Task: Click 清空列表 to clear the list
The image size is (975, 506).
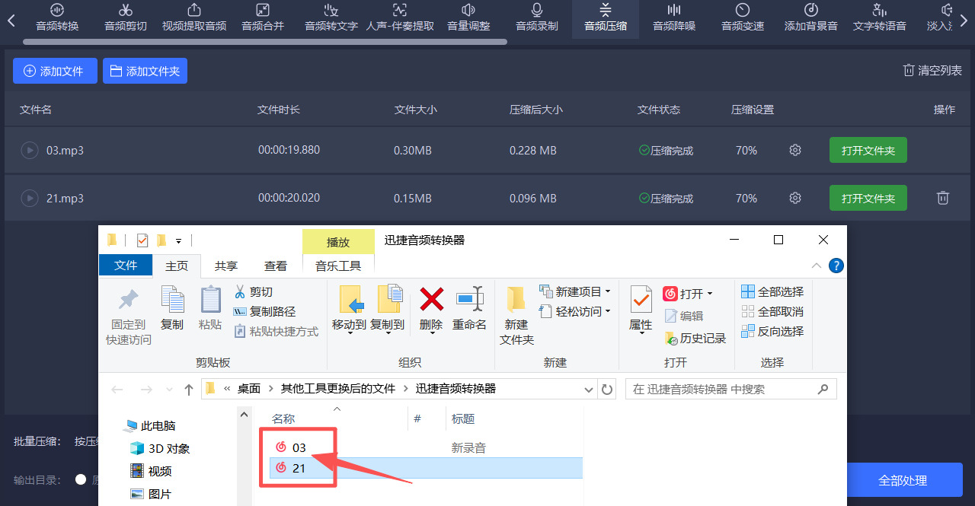Action: [932, 70]
